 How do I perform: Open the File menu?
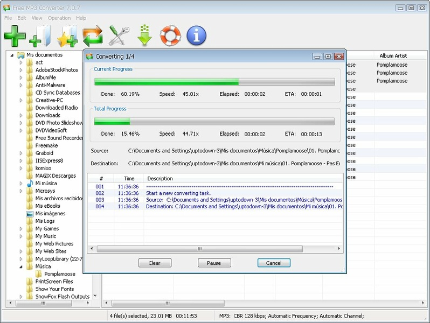point(8,18)
